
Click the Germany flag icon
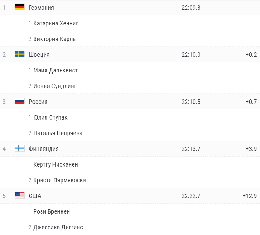[x=20, y=7]
